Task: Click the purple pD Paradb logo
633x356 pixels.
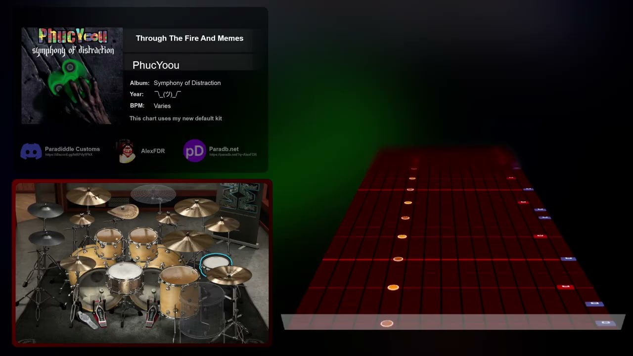Action: [194, 151]
